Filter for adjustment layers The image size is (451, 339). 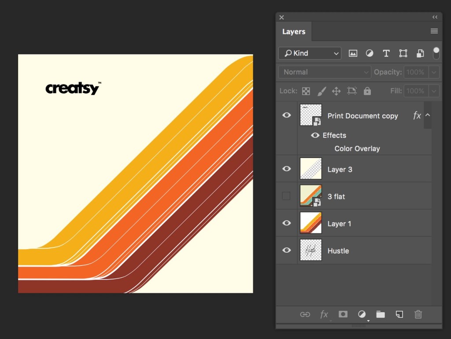[370, 53]
